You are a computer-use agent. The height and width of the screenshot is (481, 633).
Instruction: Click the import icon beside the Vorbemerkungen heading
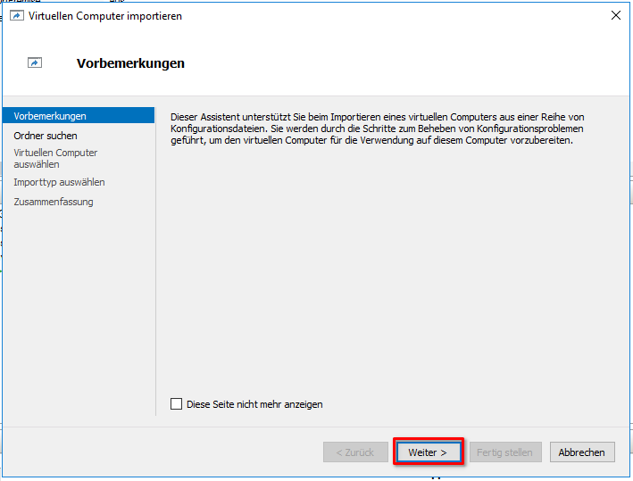35,63
